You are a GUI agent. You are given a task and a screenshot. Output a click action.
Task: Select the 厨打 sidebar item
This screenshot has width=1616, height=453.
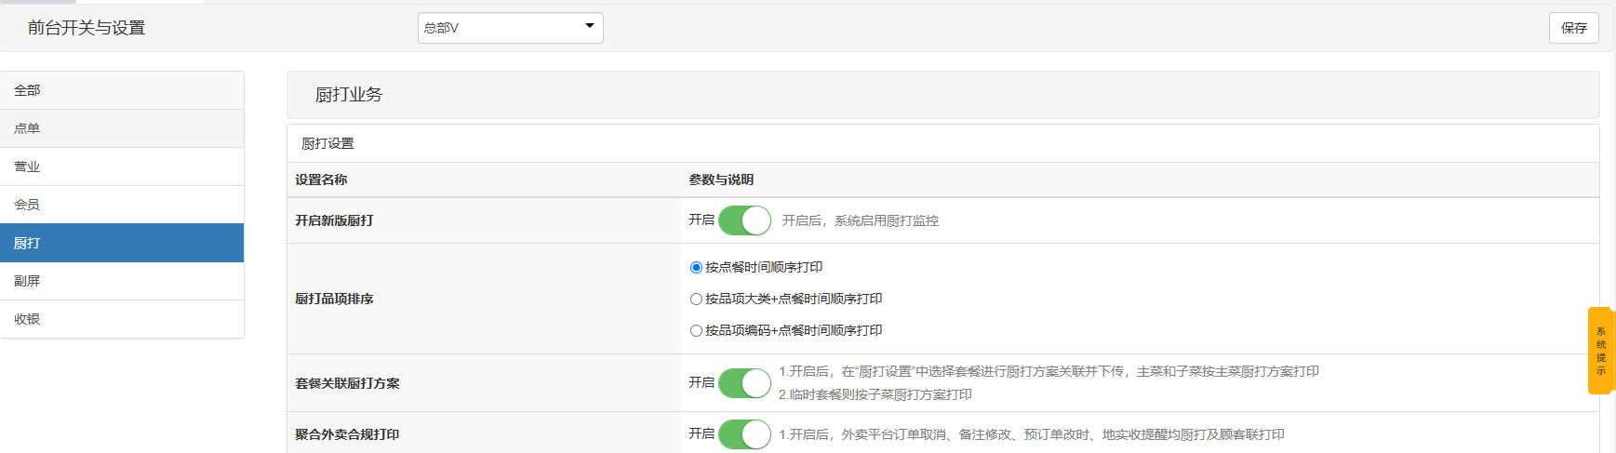[121, 243]
